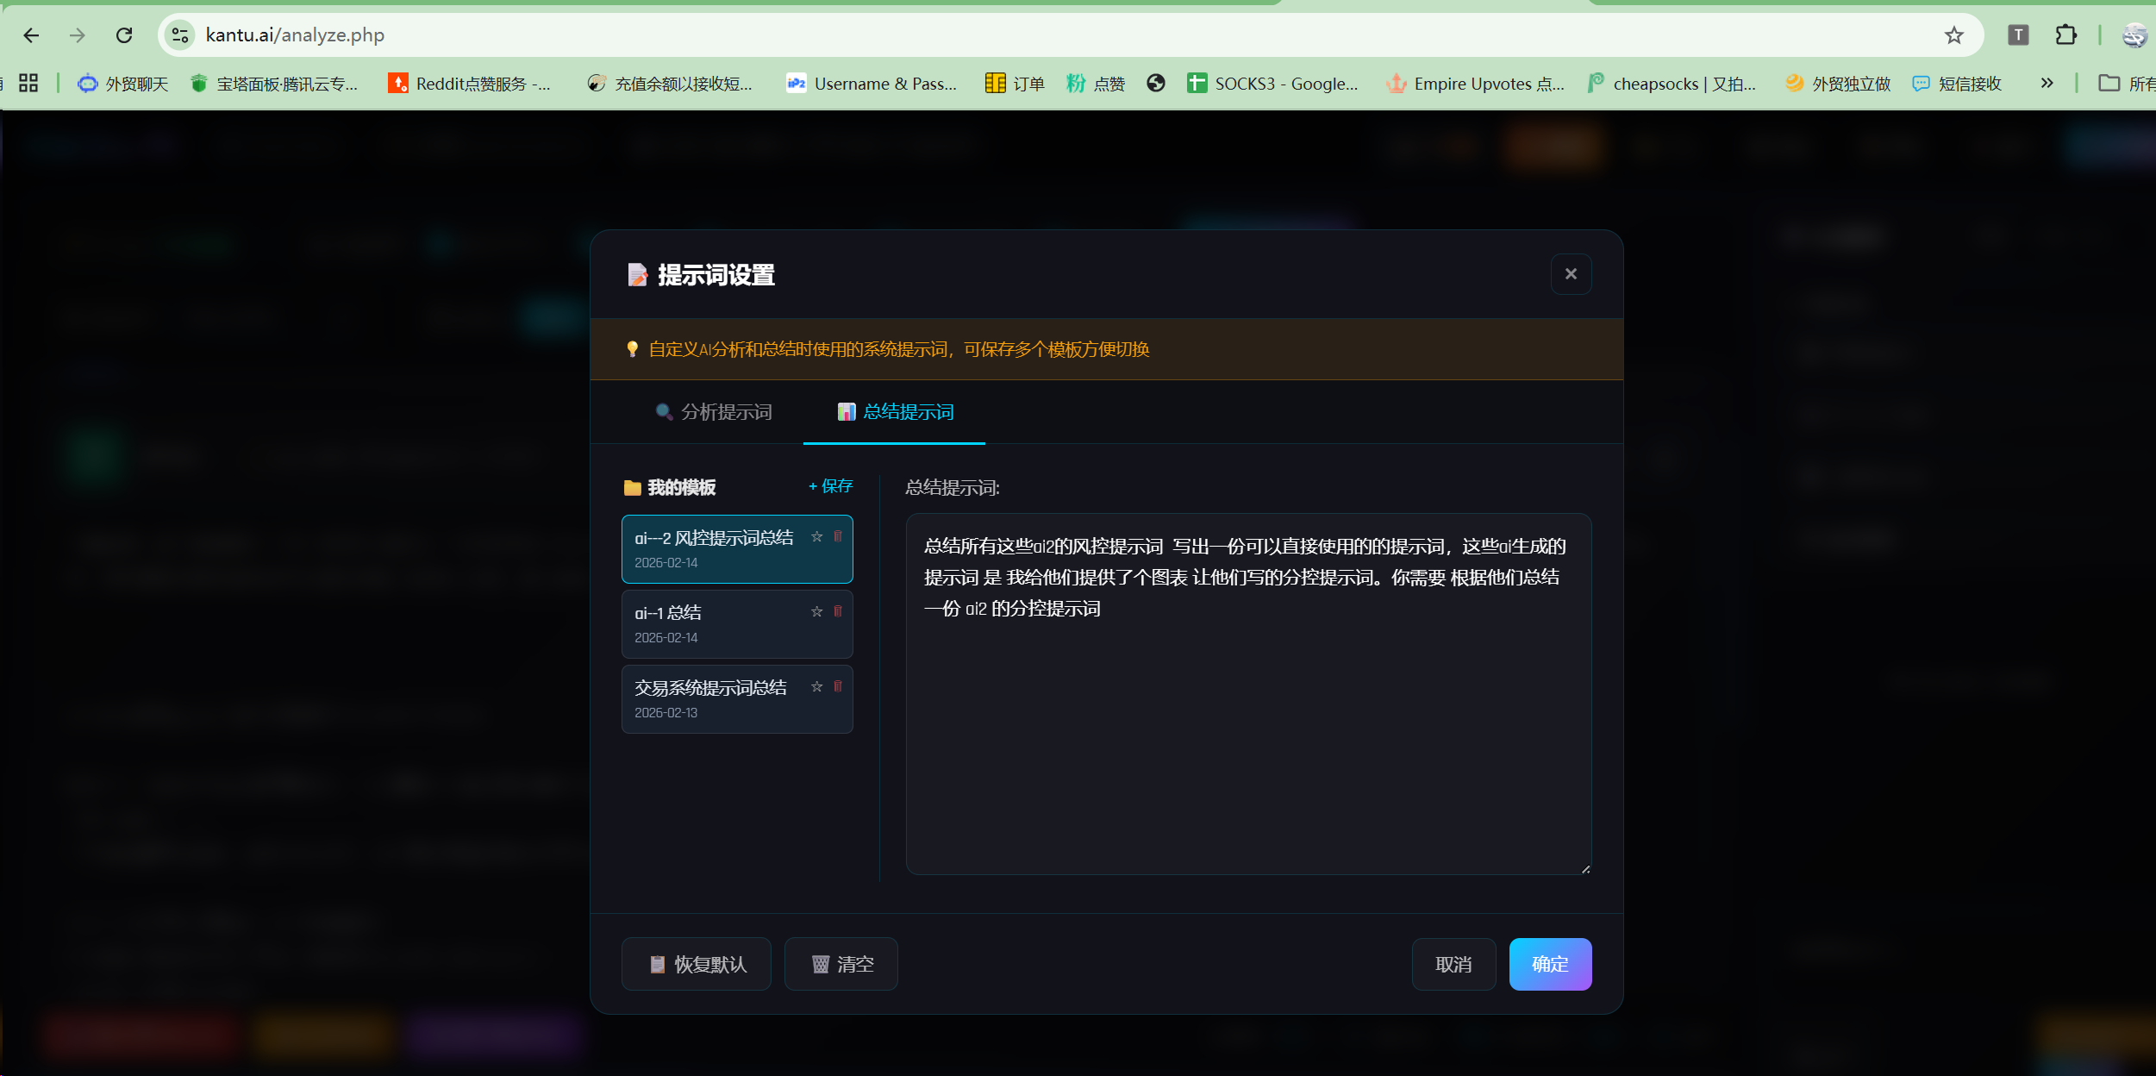Cancel with the 取消 button
The image size is (2156, 1076).
pos(1453,964)
